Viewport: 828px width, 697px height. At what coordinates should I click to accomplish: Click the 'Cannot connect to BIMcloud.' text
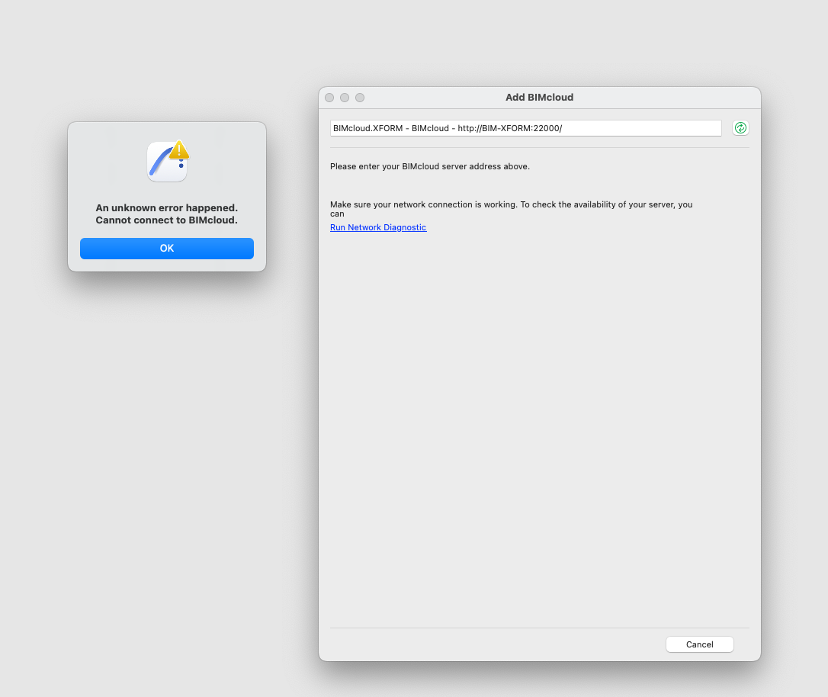point(166,220)
